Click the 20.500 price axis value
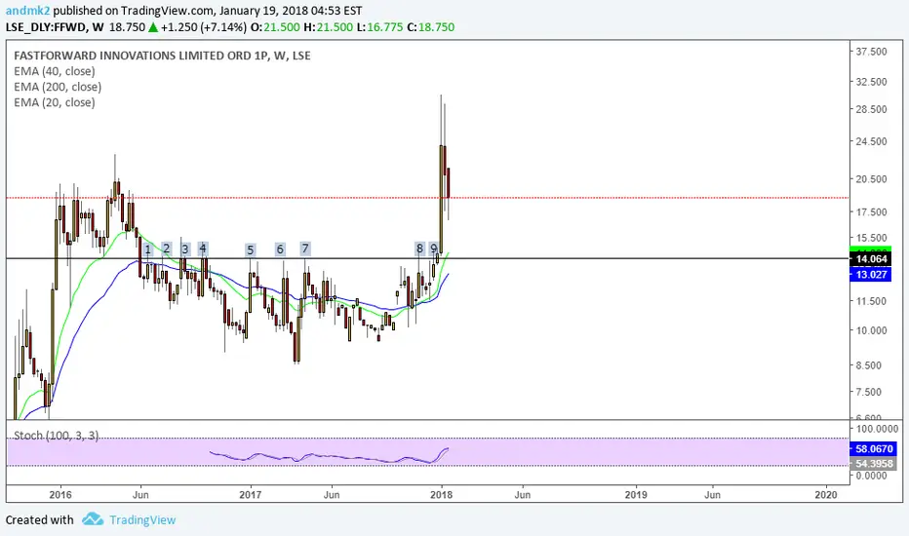Screen dimensions: 909x536 871,179
